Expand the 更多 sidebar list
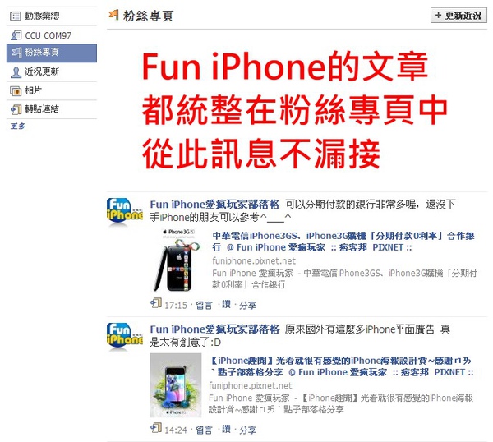493x442 pixels. [x=17, y=126]
